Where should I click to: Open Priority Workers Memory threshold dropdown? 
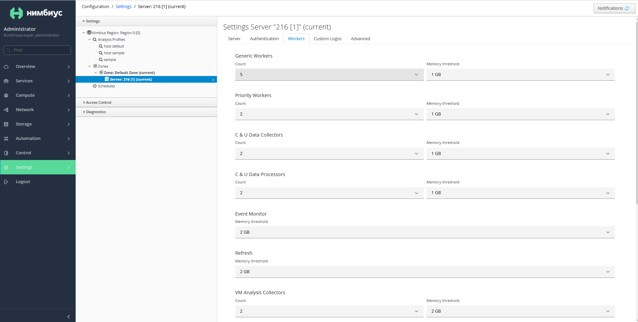tap(521, 114)
